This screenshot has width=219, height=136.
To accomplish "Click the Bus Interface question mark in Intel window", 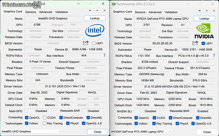I will pyautogui.click(x=104, y=55).
